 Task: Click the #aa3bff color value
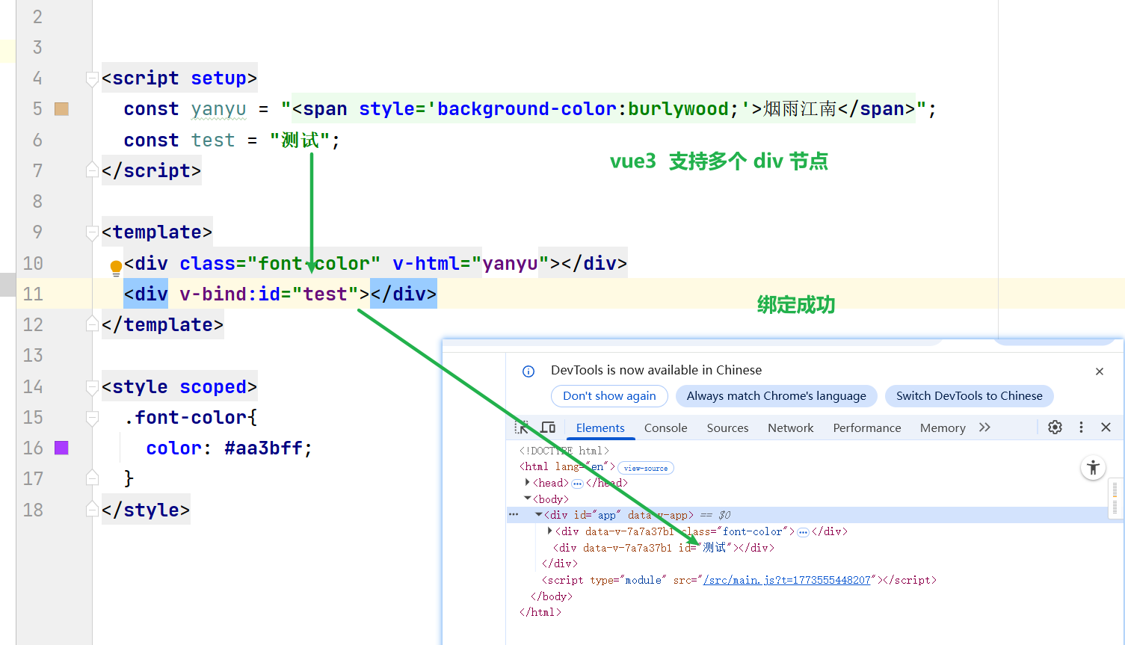[x=263, y=448]
